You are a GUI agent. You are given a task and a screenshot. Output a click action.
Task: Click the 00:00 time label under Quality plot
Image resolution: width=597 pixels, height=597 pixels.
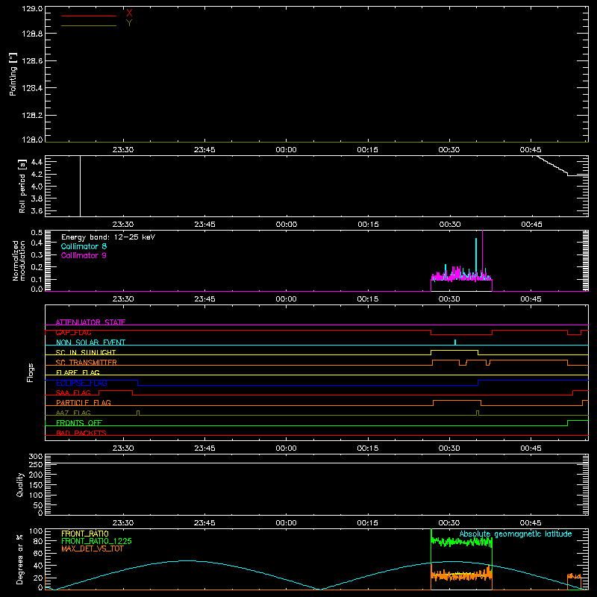click(x=286, y=523)
